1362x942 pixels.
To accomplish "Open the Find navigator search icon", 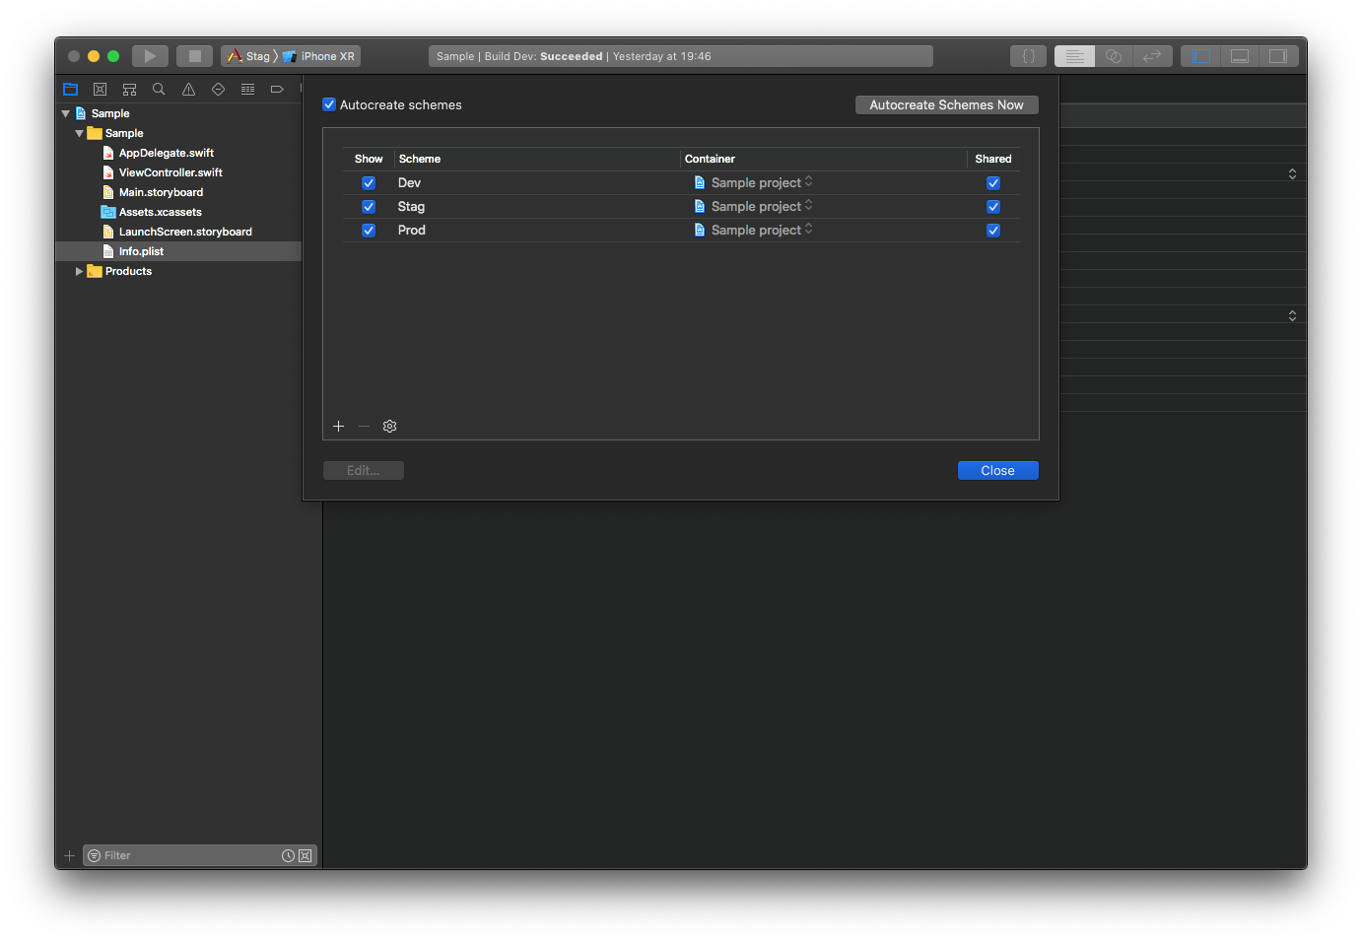I will [x=159, y=90].
